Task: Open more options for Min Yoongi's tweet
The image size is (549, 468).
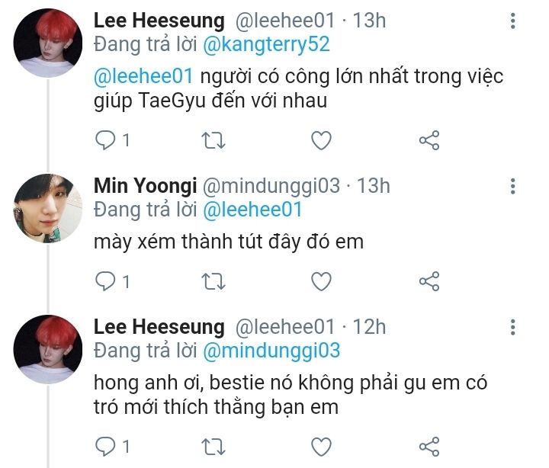Action: (x=513, y=187)
